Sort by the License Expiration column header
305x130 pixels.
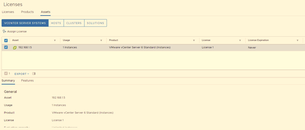[x=258, y=40]
